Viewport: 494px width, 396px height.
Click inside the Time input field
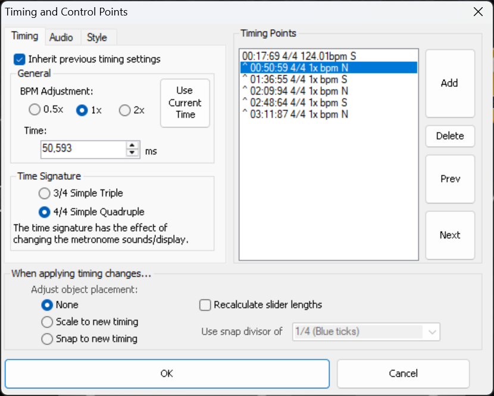pos(82,148)
